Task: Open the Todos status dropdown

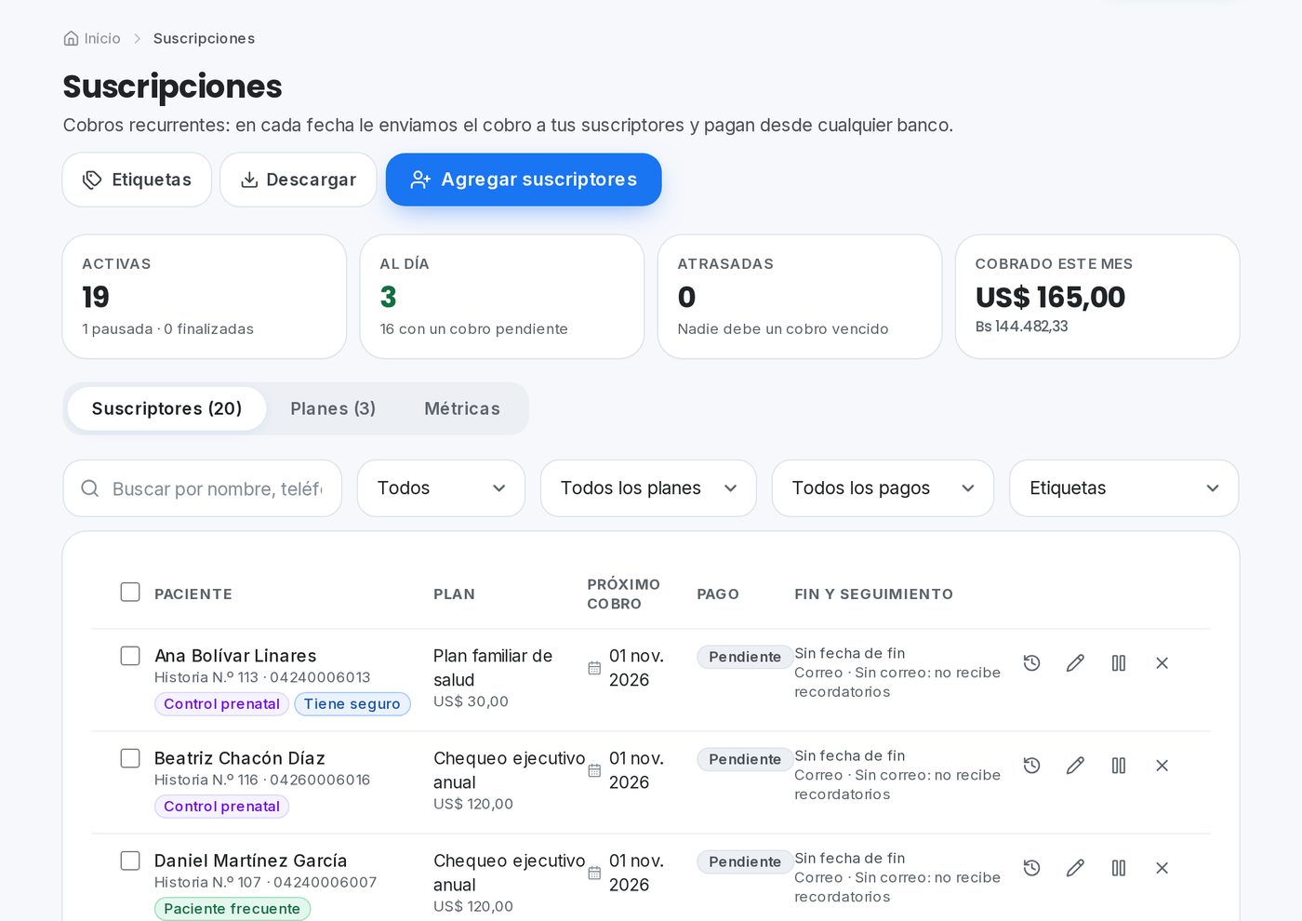Action: pos(441,488)
